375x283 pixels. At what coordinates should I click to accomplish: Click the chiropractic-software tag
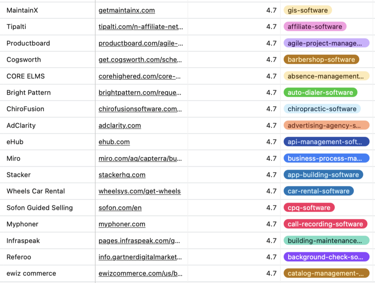point(322,109)
